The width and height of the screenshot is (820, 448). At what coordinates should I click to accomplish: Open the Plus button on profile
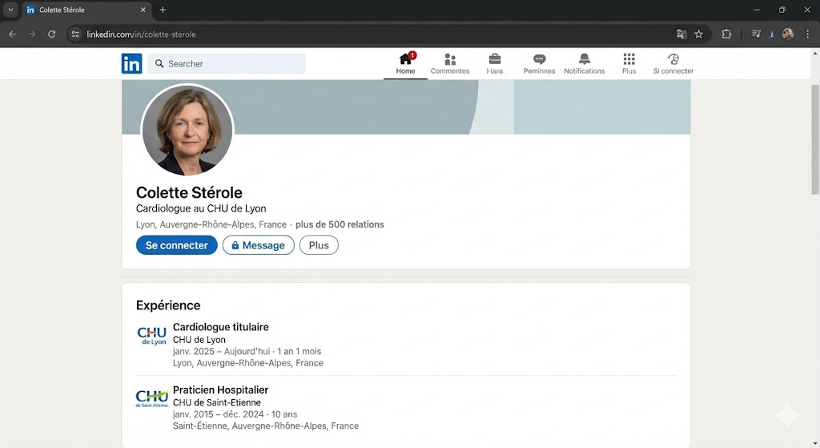319,245
